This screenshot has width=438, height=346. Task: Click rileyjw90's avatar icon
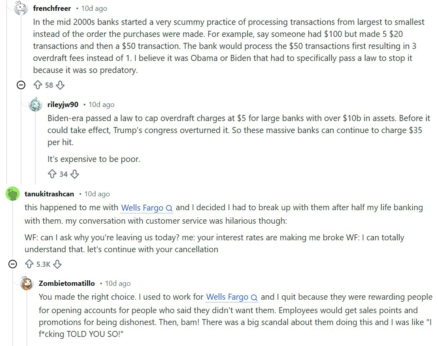tap(36, 105)
